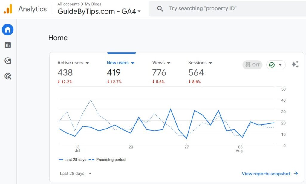The image size is (306, 184).
Task: Expand the Active users metric dropdown
Action: click(88, 63)
